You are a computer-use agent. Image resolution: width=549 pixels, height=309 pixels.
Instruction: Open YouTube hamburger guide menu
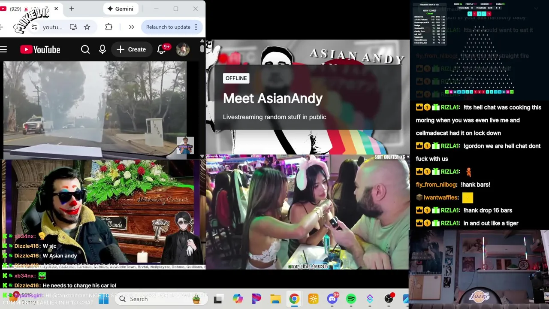[x=3, y=49]
